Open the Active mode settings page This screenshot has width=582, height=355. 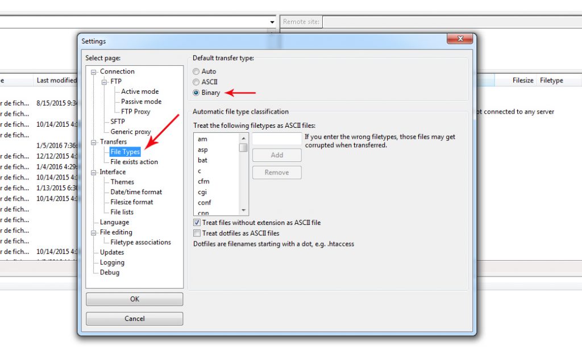pyautogui.click(x=140, y=91)
